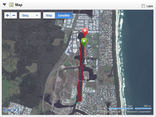Image resolution: width=156 pixels, height=117 pixels.
Task: Click the 2500 feet scale bar
Action: pyautogui.click(x=121, y=108)
